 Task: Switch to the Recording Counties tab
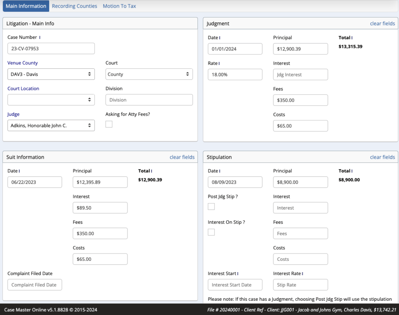click(75, 6)
